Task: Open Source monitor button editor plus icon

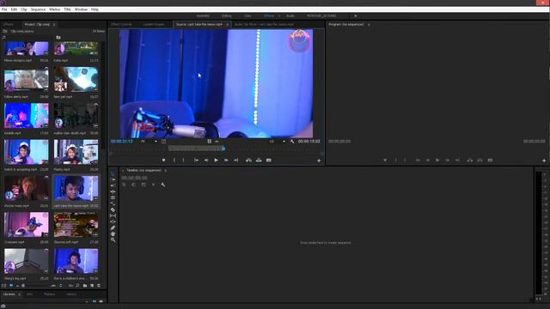Action: [319, 161]
